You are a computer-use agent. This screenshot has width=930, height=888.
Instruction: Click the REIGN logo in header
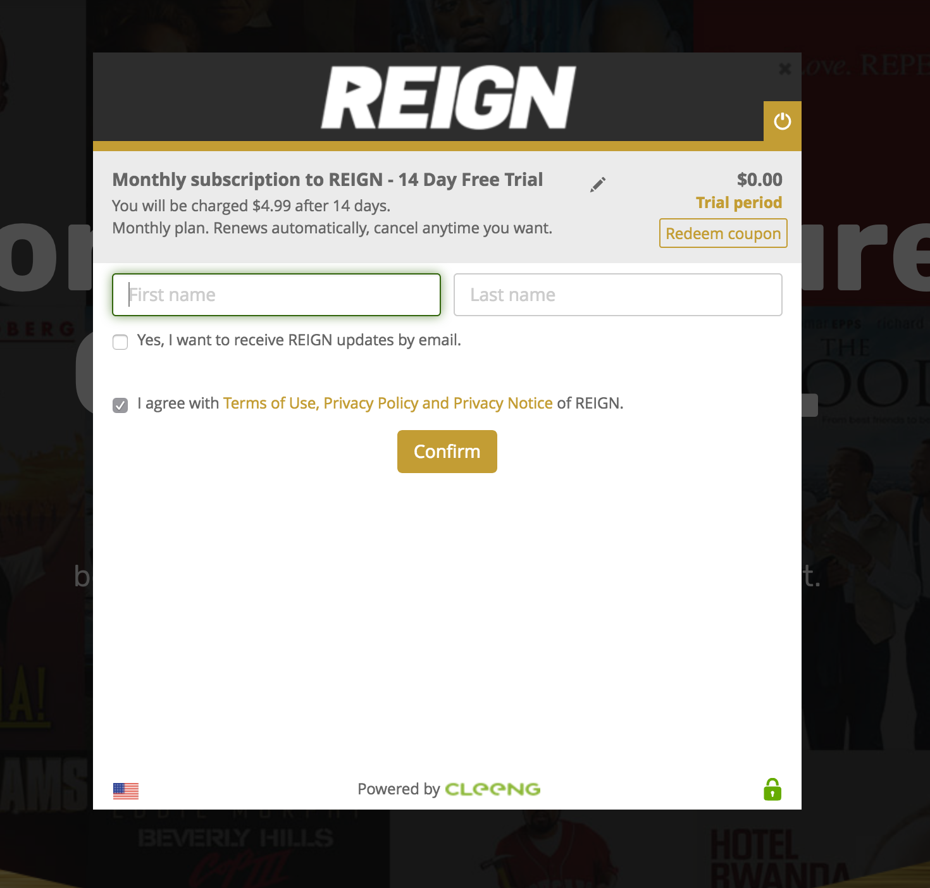(449, 97)
